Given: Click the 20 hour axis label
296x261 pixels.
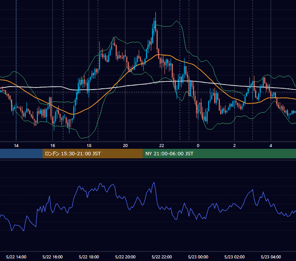Looking at the screenshot, I should [x=125, y=146].
